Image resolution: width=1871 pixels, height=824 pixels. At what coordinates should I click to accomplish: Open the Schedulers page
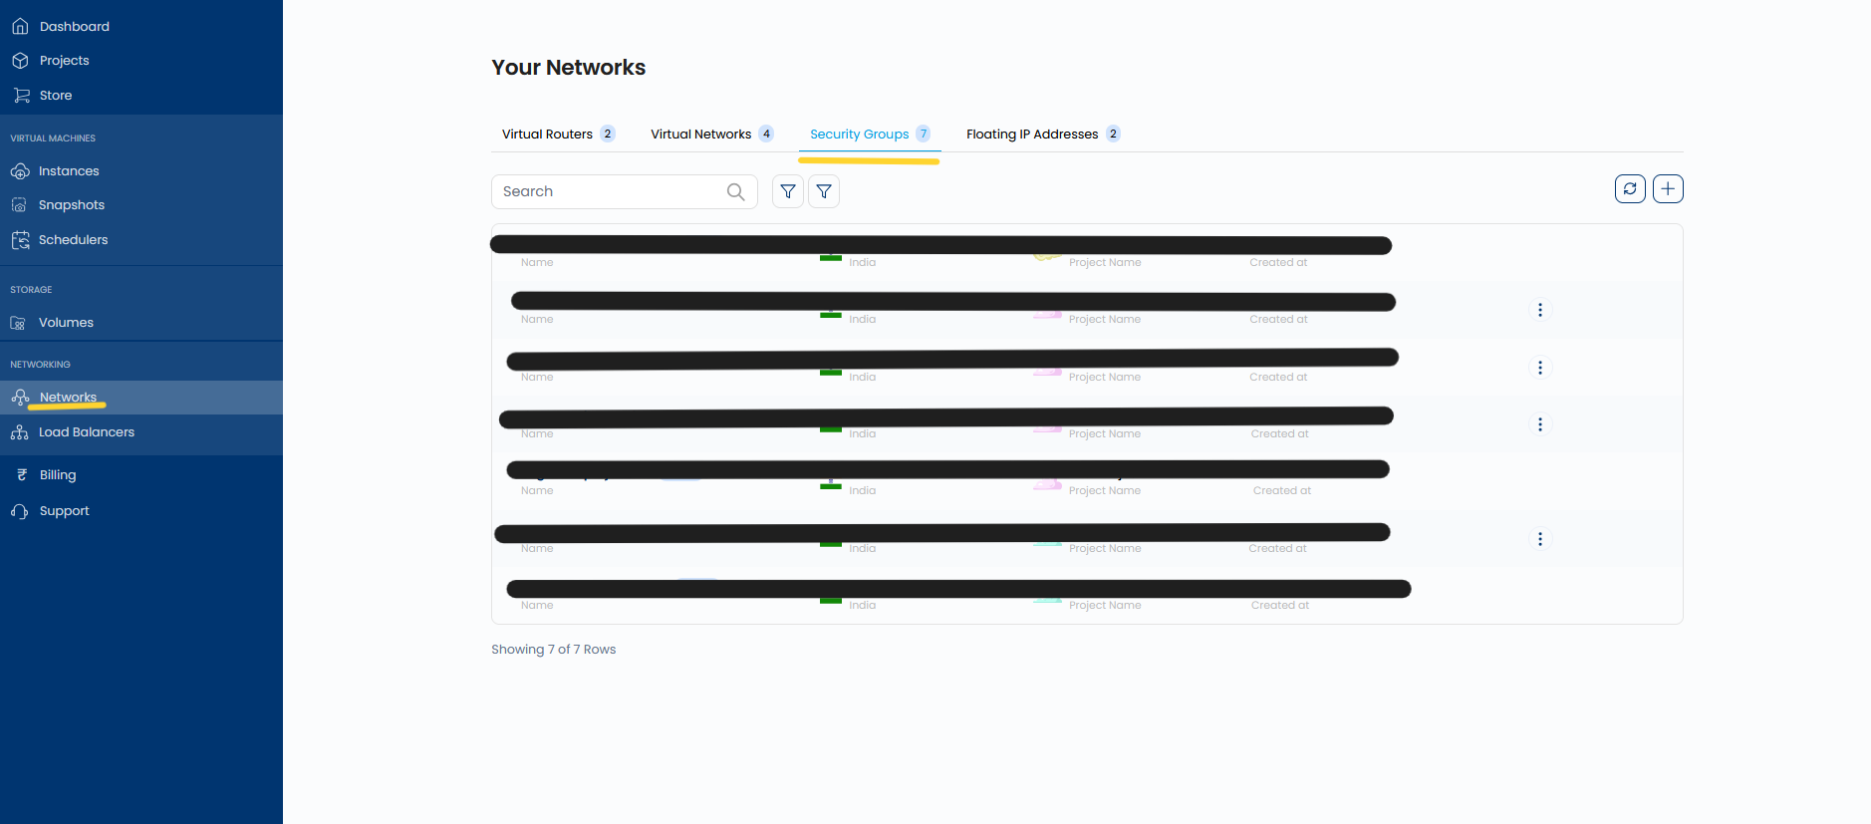(73, 240)
